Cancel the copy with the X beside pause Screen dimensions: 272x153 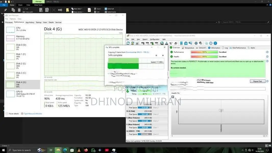click(163, 55)
